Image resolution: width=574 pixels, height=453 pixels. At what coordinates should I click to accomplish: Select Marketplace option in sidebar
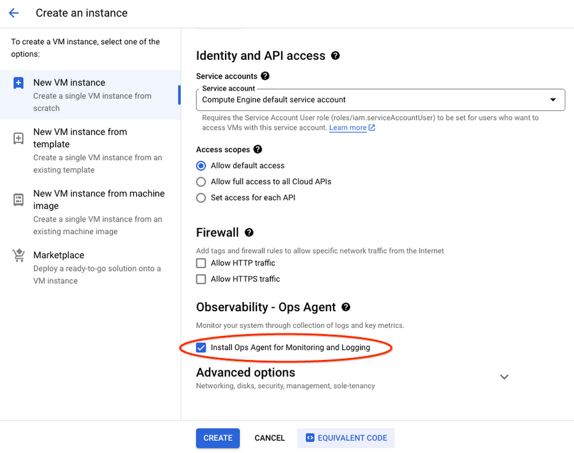(59, 255)
